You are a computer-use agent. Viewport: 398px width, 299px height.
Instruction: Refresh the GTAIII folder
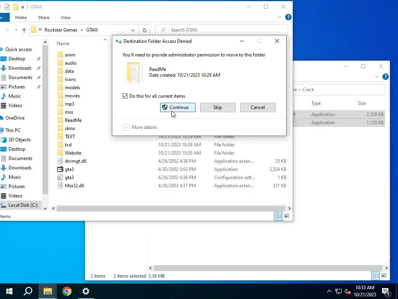tap(145, 30)
